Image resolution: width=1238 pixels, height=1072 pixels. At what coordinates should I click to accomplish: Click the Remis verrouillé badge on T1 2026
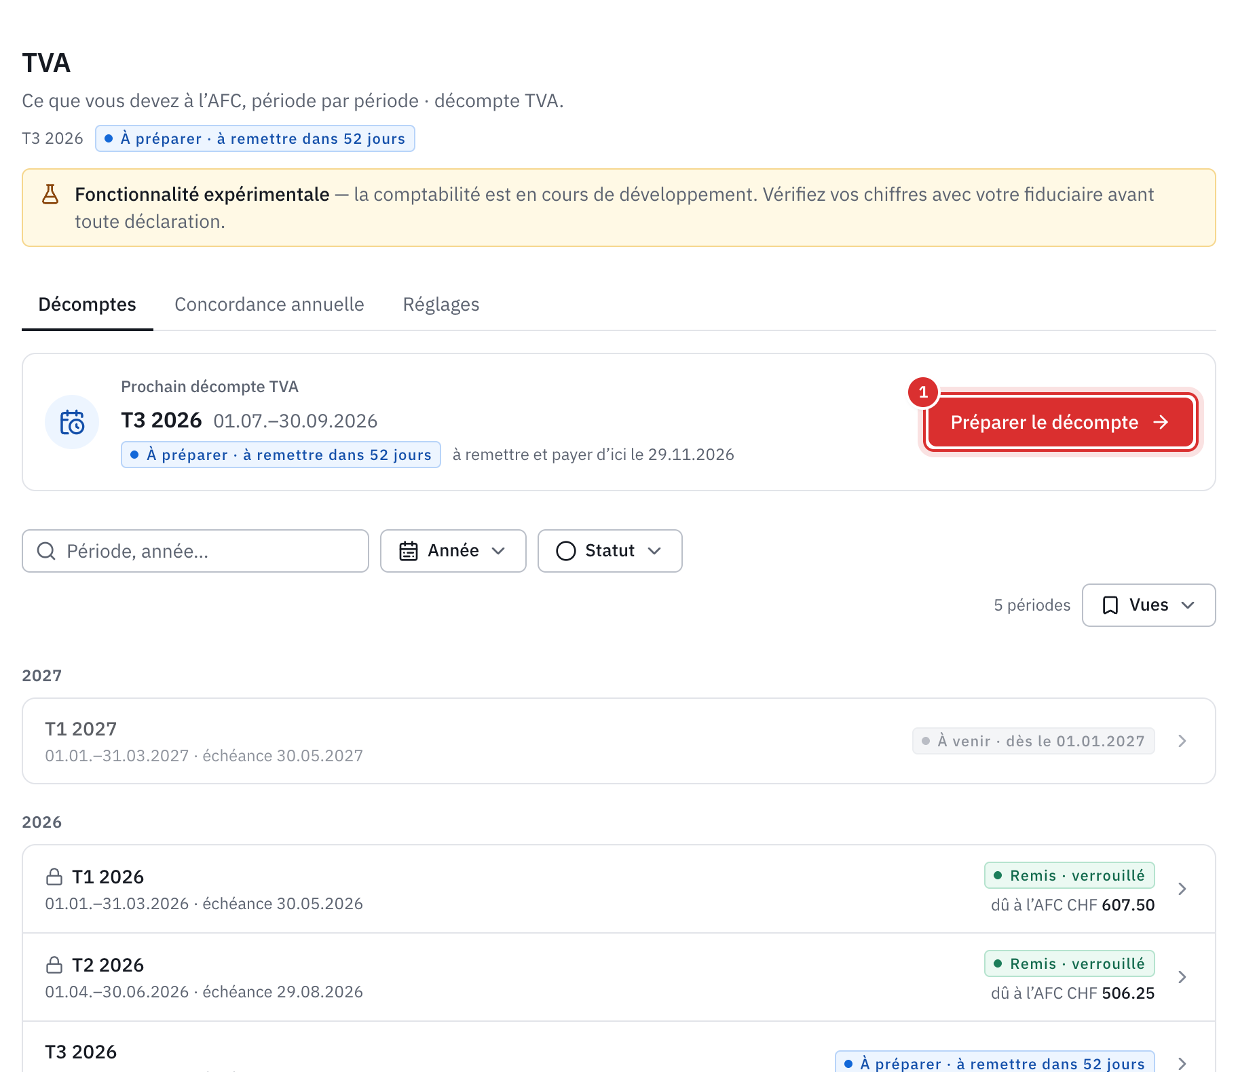(x=1070, y=875)
